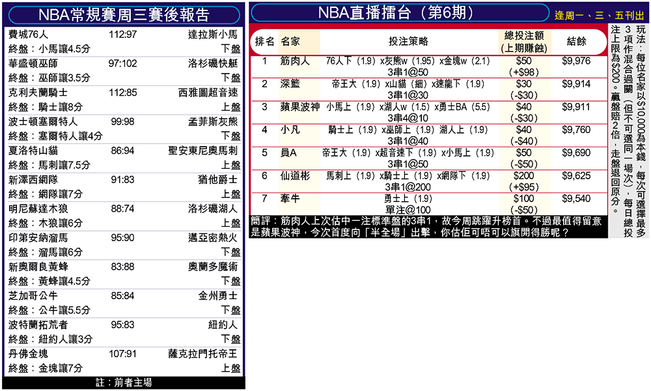Click the '名家' column header
This screenshot has width=651, height=391.
290,42
